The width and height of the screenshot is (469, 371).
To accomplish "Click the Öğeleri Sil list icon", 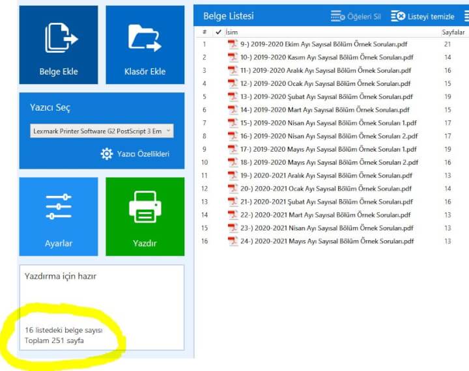I will tap(337, 16).
